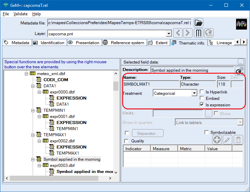Click the CODI_COM field icon

pyautogui.click(x=39, y=80)
